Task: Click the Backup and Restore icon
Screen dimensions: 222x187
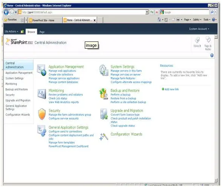Action: point(104,93)
